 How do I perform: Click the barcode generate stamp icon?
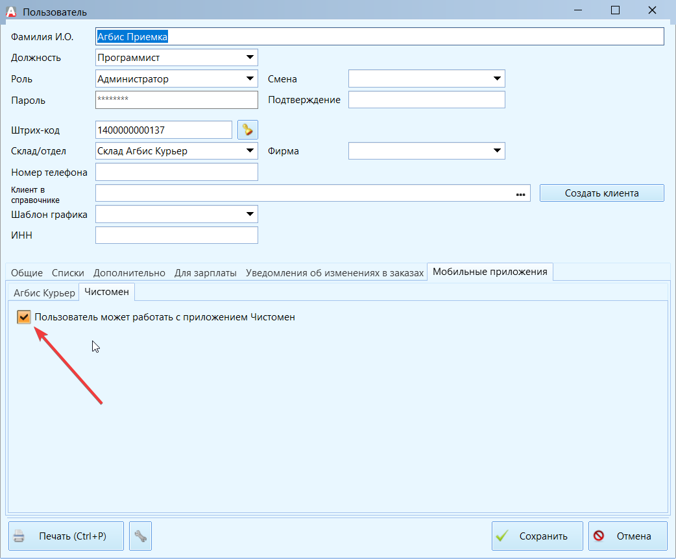point(247,130)
